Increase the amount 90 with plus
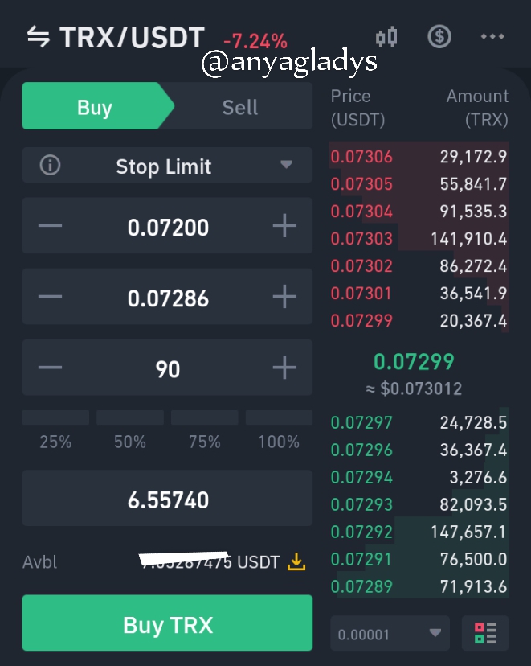This screenshot has height=666, width=531. pos(284,368)
